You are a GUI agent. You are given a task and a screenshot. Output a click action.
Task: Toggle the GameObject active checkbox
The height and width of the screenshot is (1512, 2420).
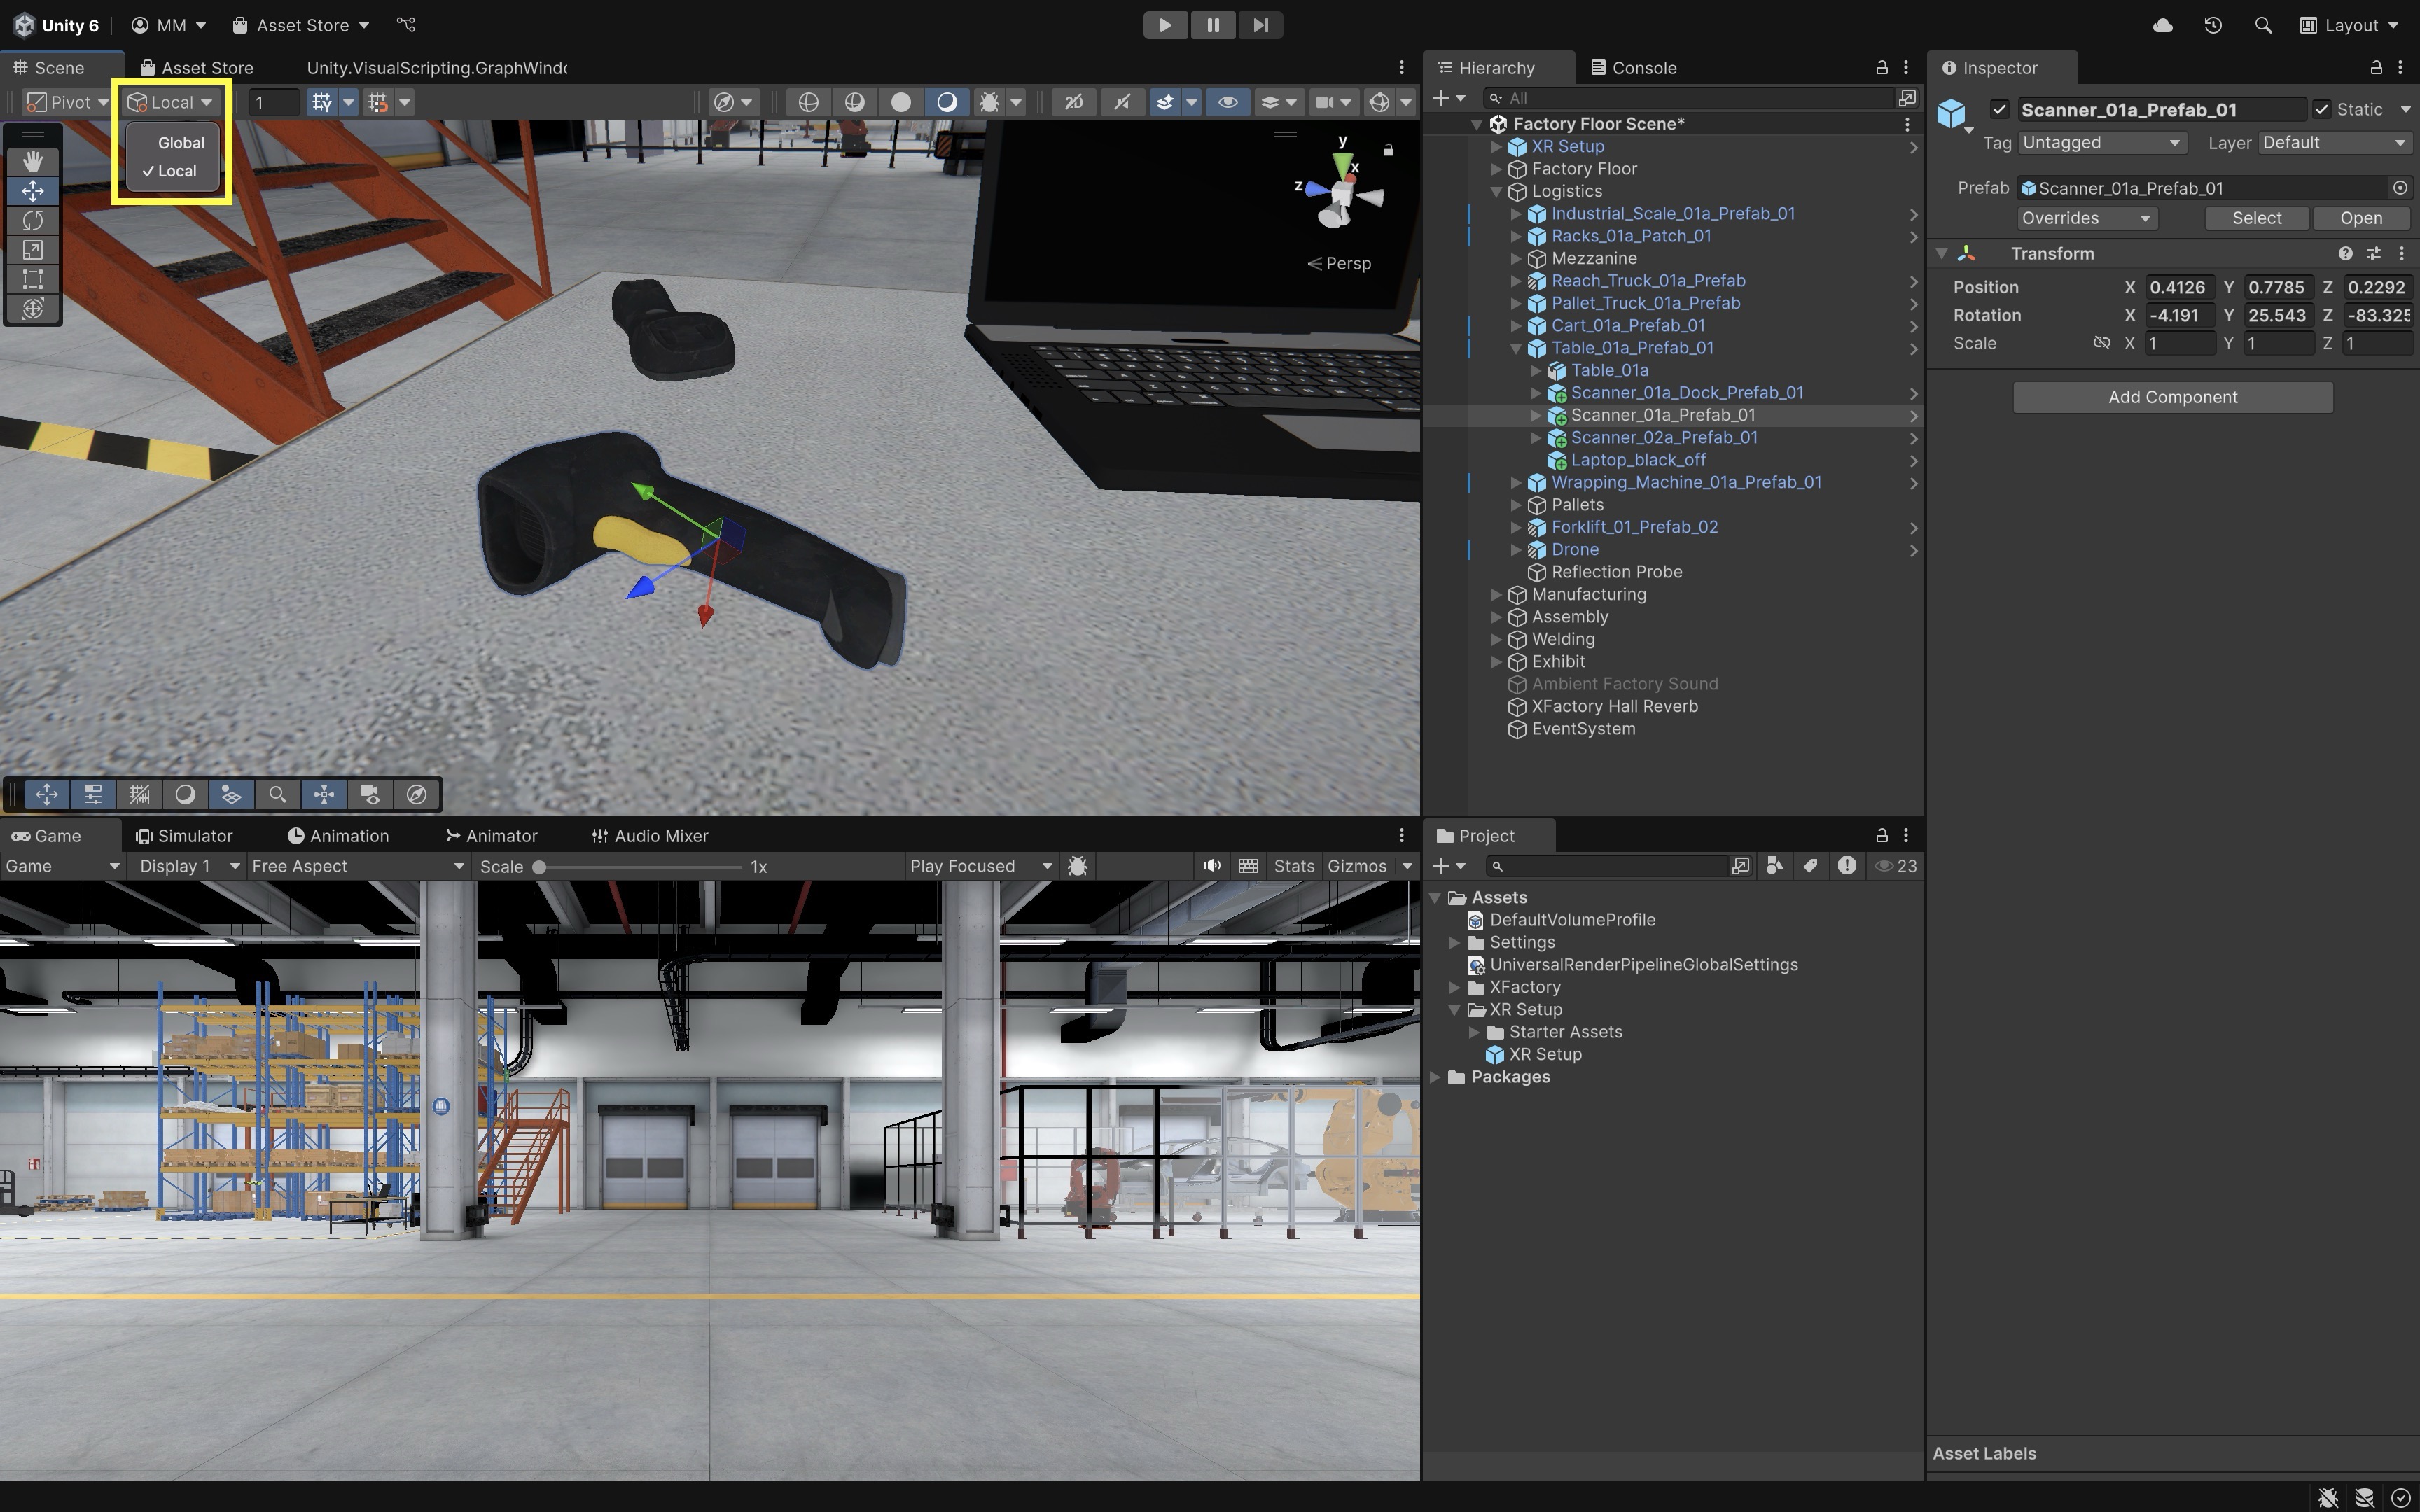click(x=1999, y=109)
